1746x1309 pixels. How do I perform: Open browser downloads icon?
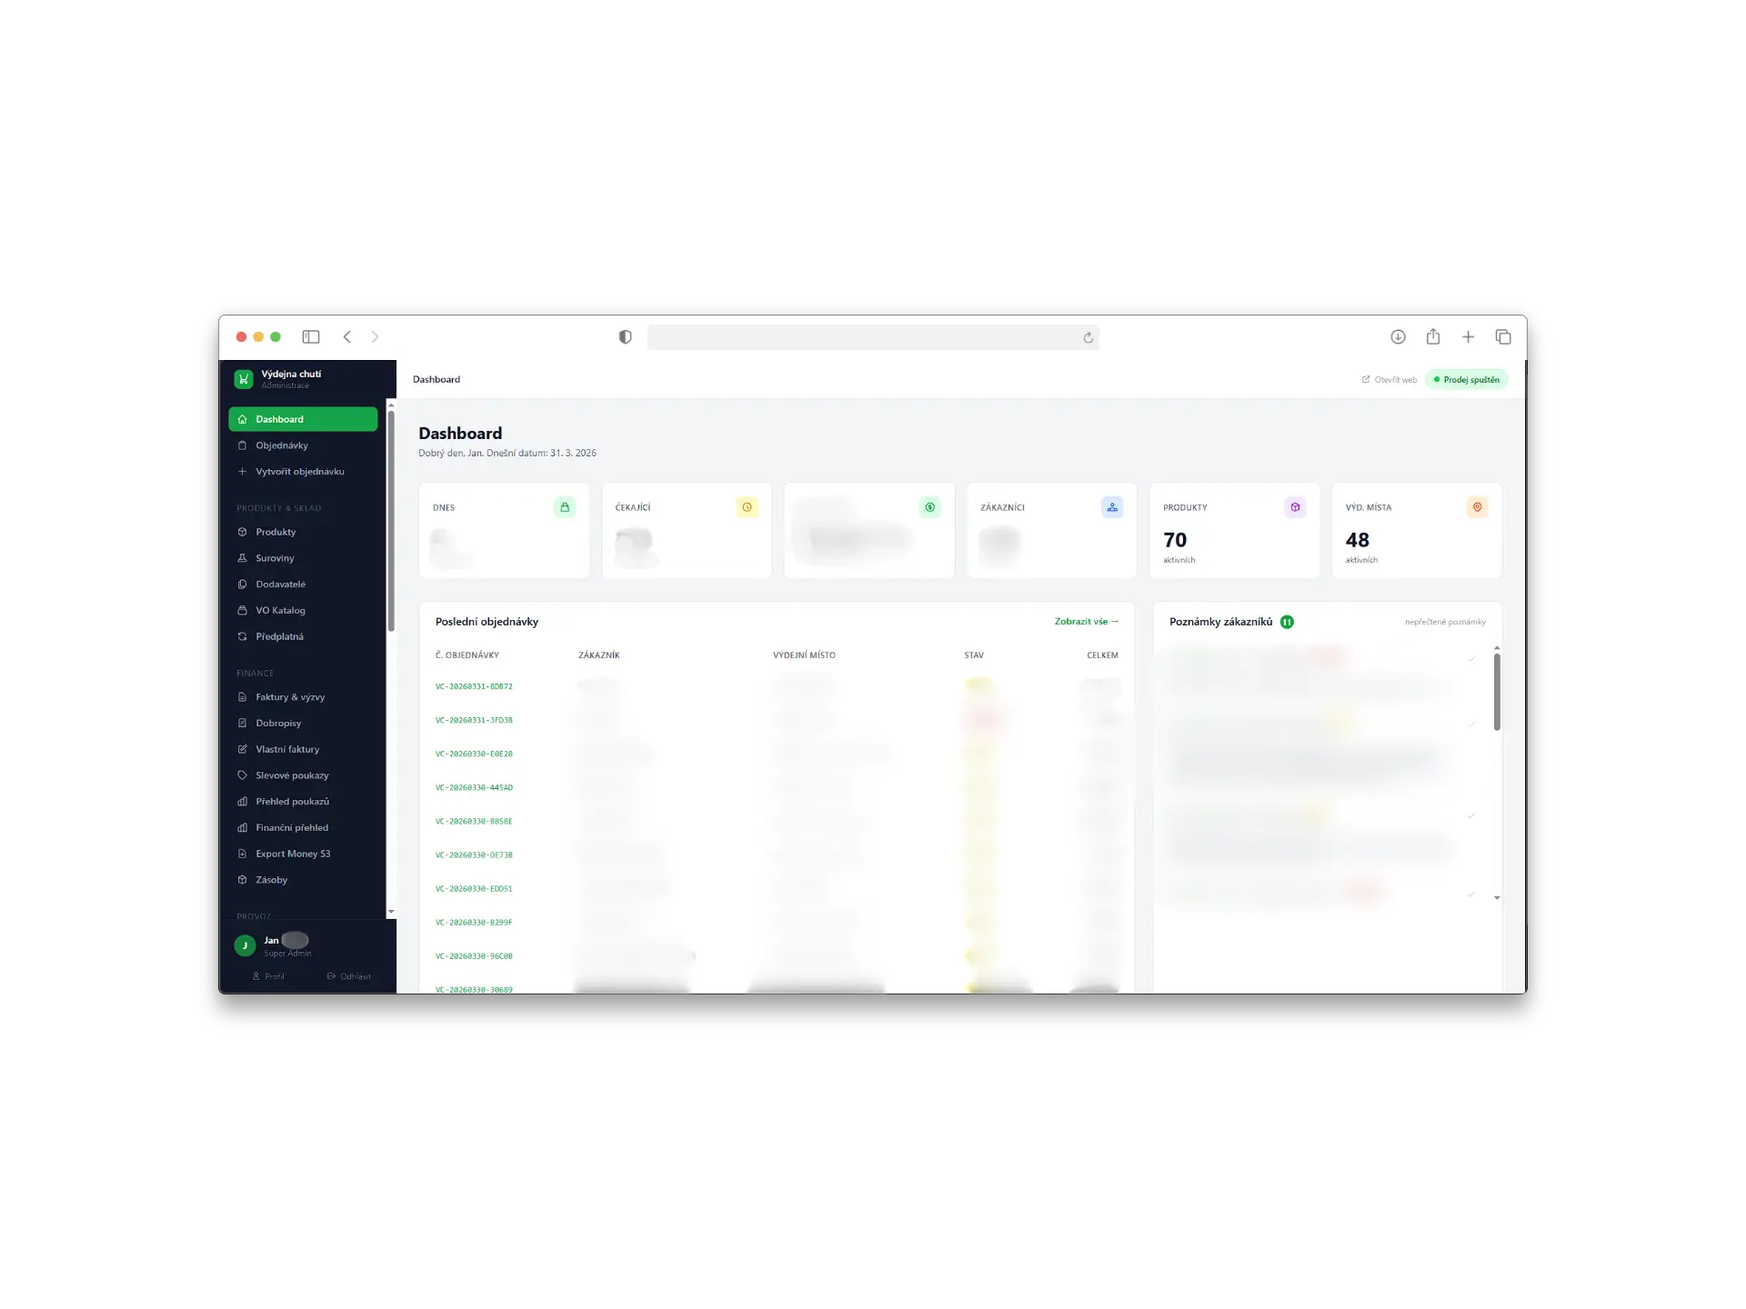click(1398, 337)
